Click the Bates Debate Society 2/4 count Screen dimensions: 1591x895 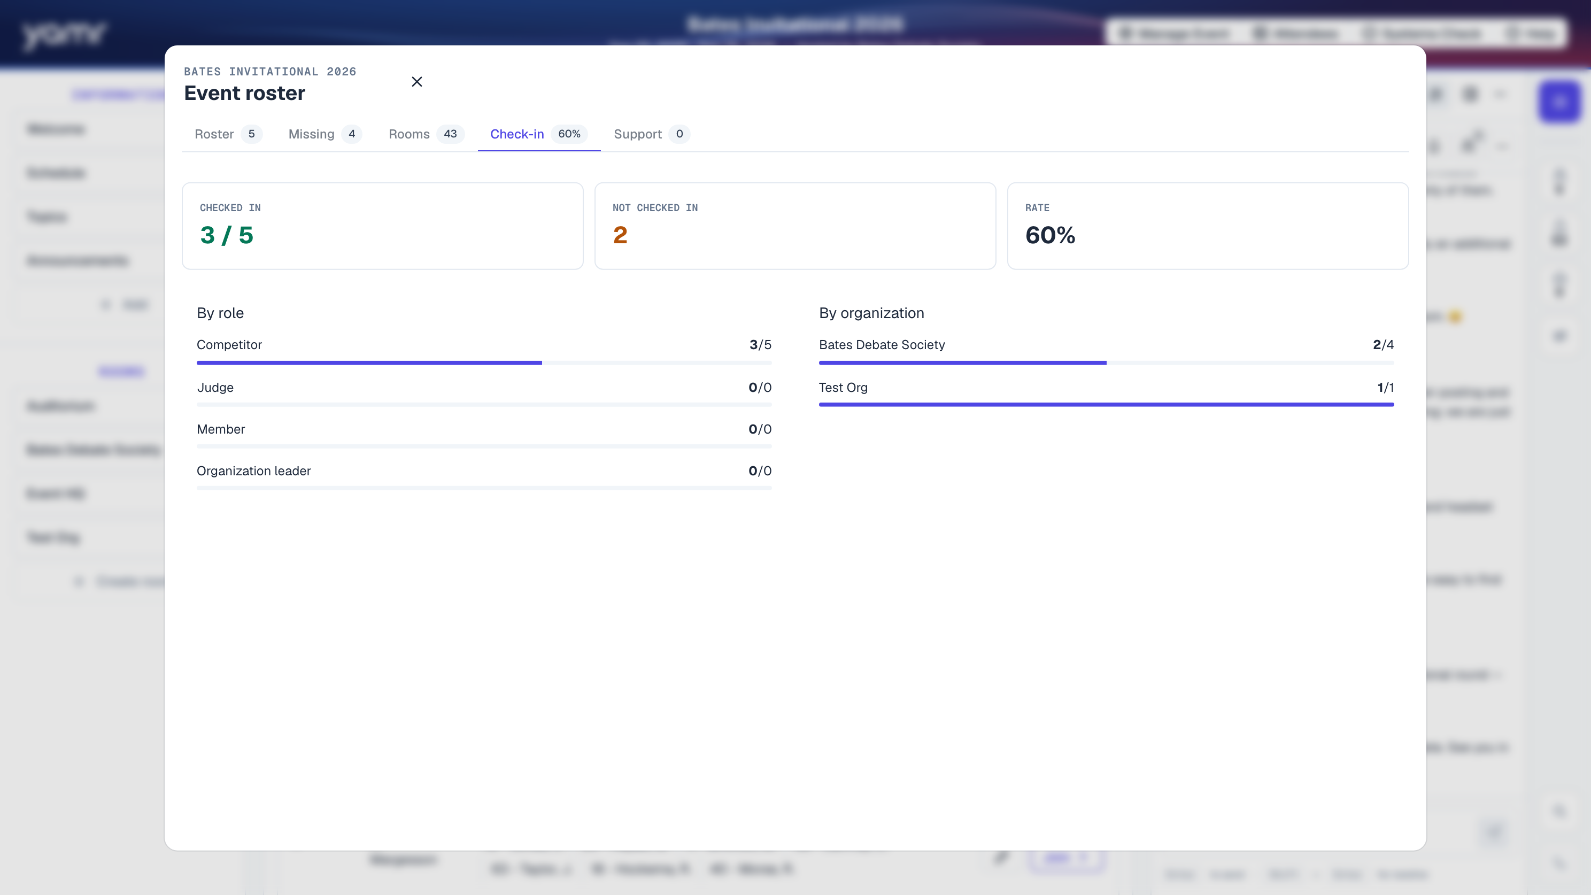(1383, 345)
